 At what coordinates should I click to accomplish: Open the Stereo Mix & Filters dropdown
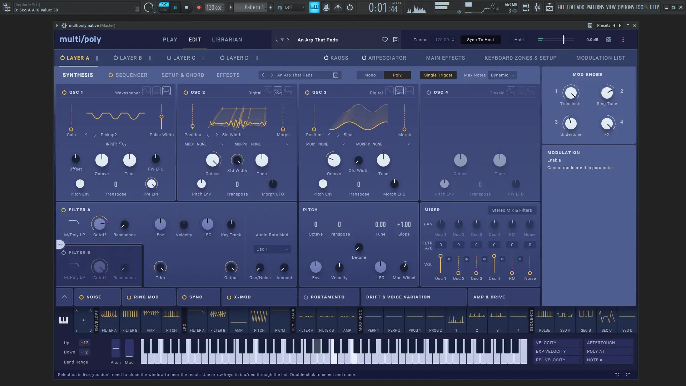[512, 210]
